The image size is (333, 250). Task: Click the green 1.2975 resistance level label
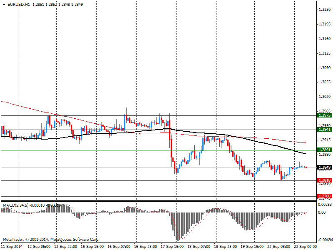[324, 115]
